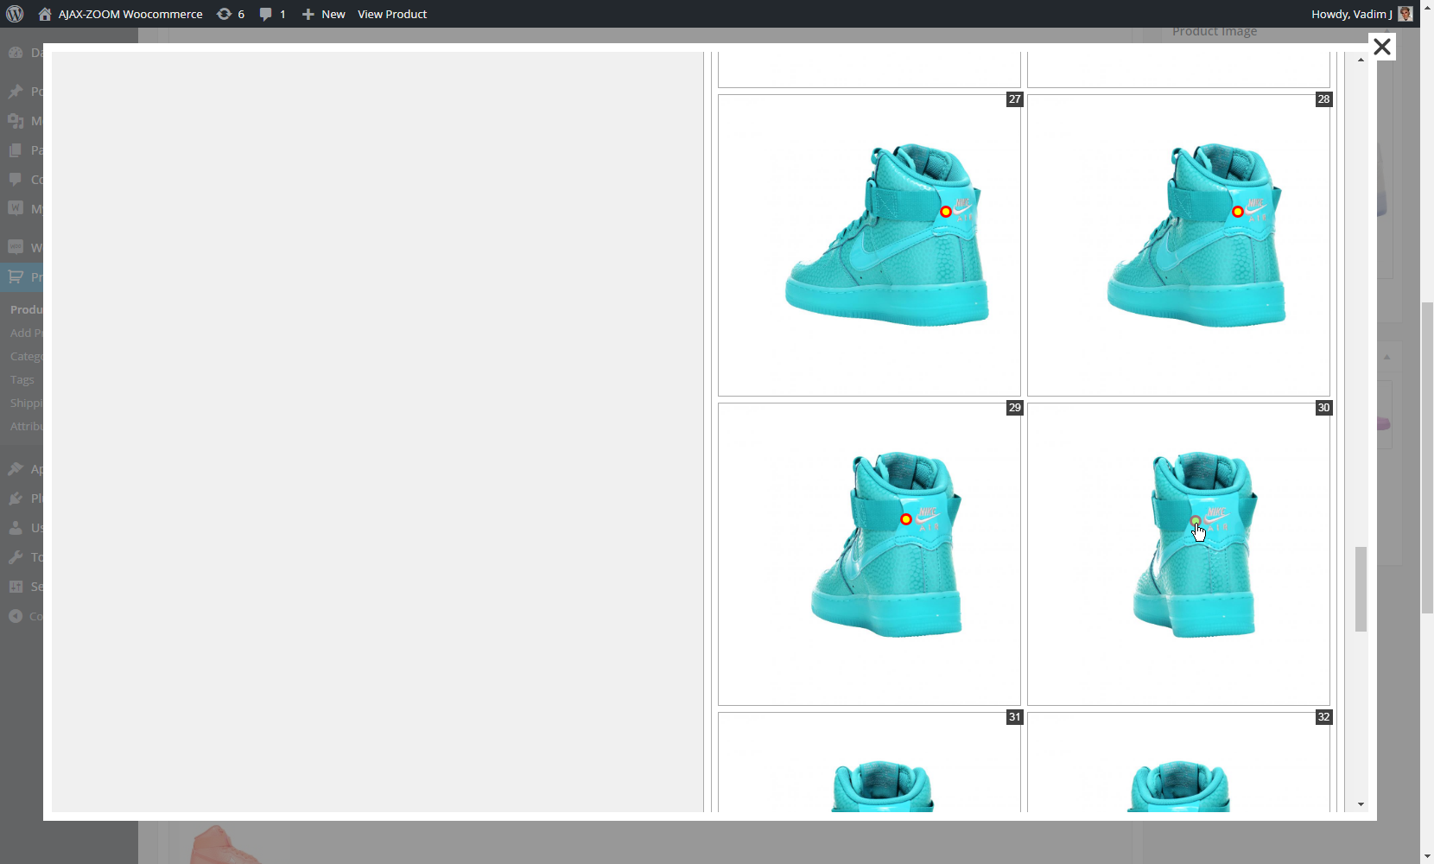This screenshot has width=1434, height=864.
Task: Click the shoe image in frame 32
Action: tap(1178, 786)
